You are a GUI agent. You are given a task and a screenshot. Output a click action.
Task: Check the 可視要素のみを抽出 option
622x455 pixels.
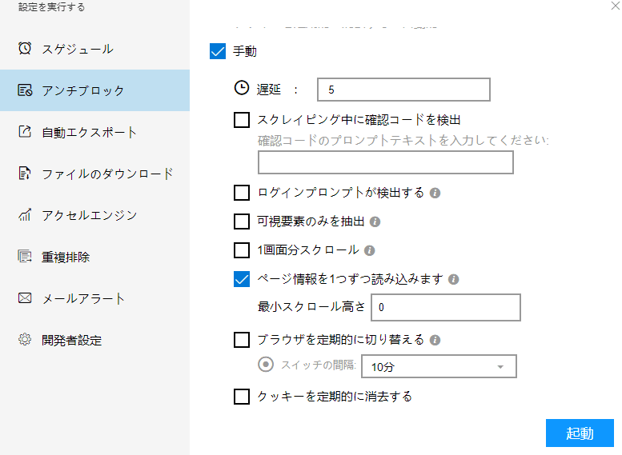click(x=242, y=222)
